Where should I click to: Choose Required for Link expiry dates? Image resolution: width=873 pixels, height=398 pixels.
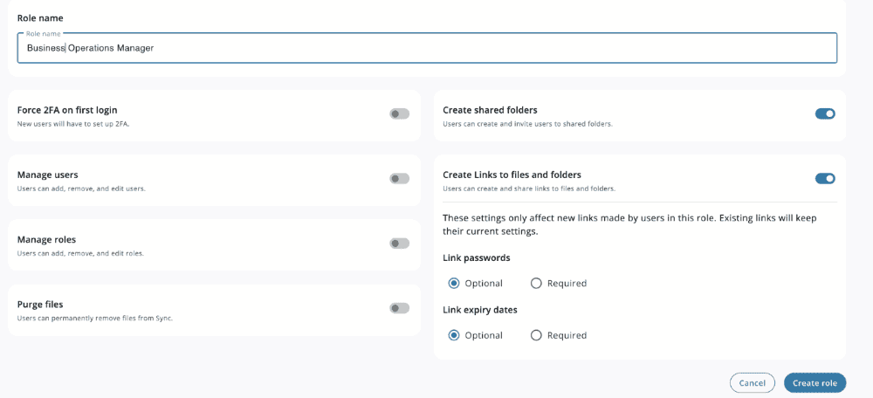coord(536,335)
